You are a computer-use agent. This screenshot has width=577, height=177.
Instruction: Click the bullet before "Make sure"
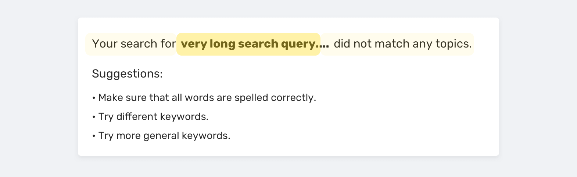pyautogui.click(x=94, y=98)
